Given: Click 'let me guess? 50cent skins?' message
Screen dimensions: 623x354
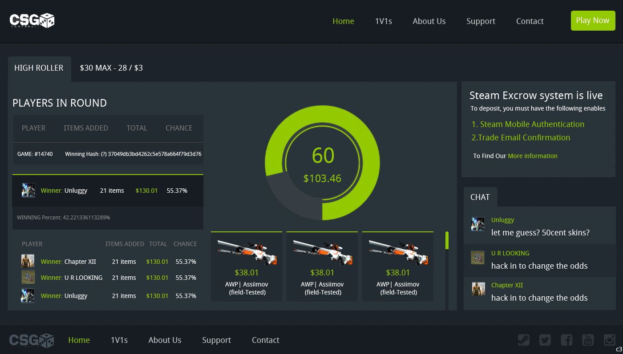Looking at the screenshot, I should [540, 232].
